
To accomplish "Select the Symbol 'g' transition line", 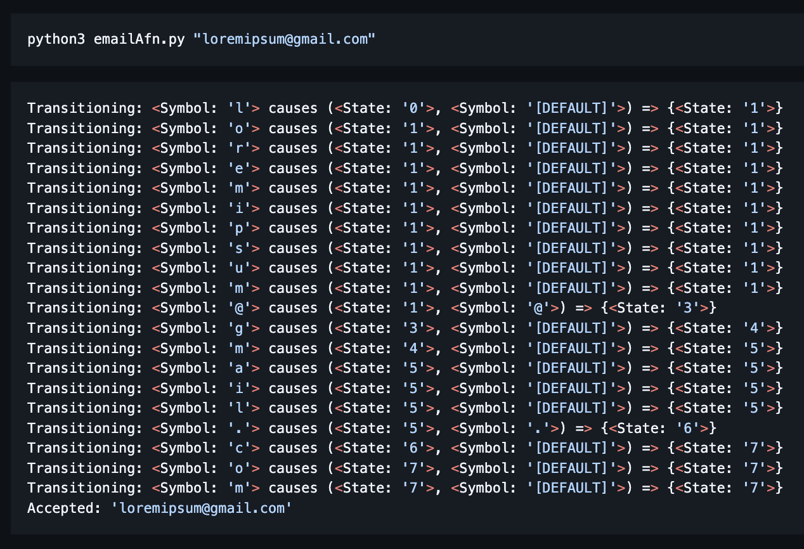I will (405, 328).
